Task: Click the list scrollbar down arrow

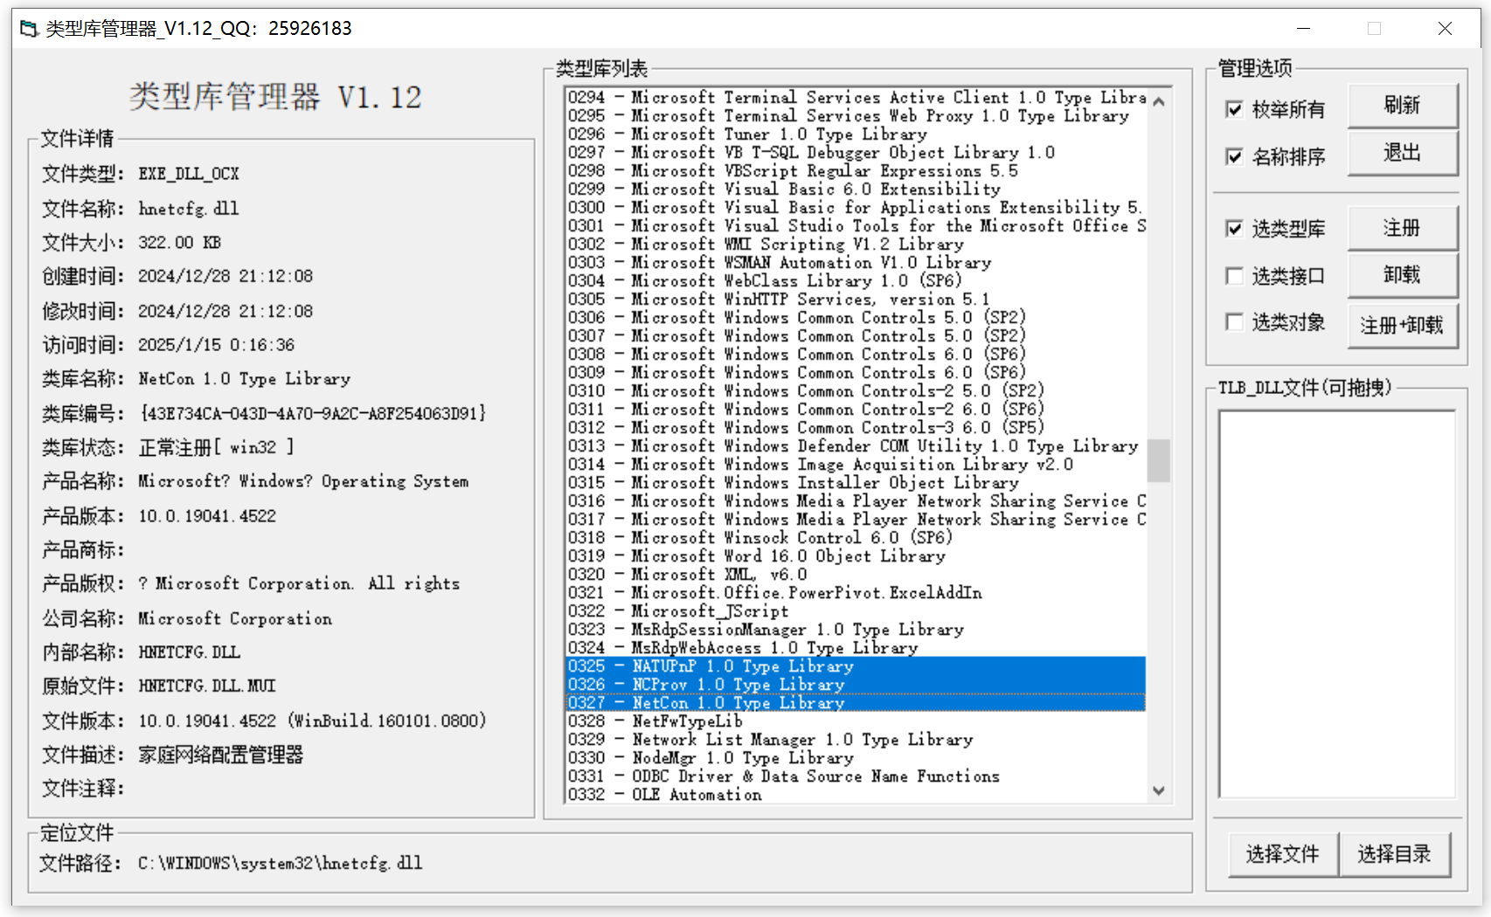Action: (1159, 791)
